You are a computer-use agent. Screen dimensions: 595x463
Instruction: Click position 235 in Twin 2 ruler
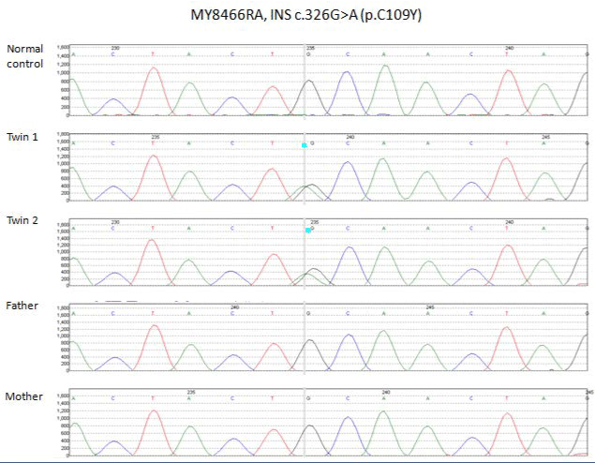coord(315,222)
